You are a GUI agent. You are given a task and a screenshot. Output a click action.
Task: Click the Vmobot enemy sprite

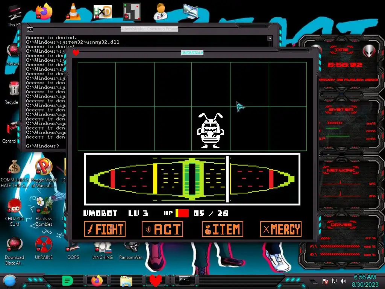(211, 131)
